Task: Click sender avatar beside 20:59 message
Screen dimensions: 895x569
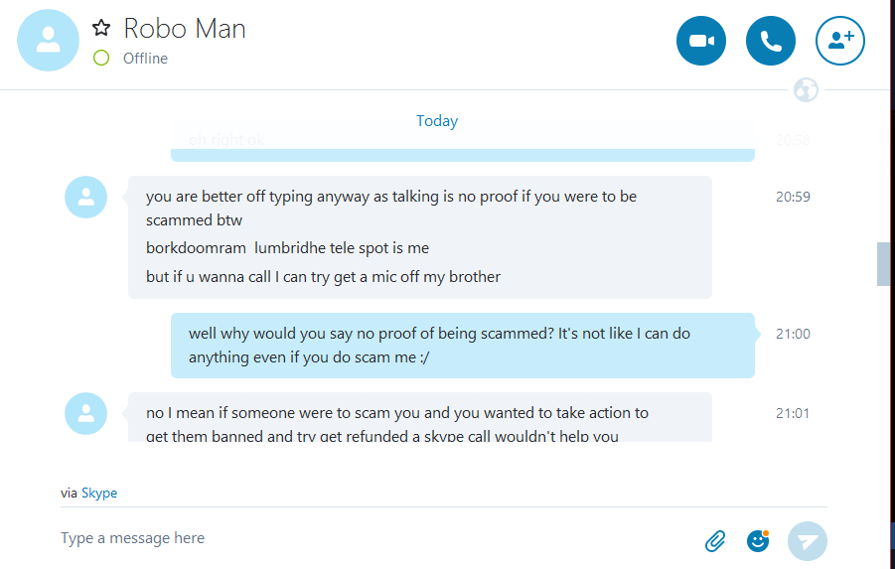Action: [85, 197]
